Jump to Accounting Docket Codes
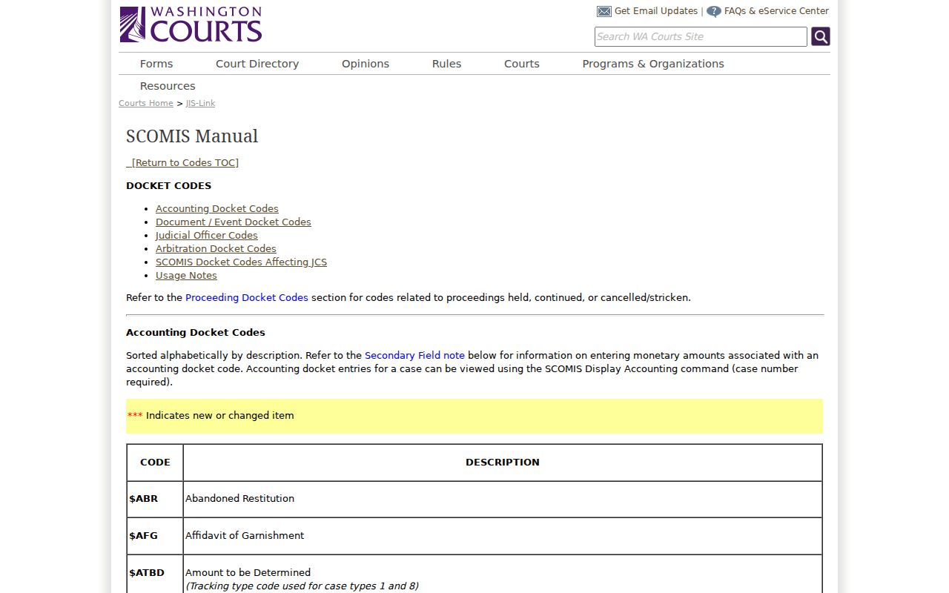Screen dimensions: 949x593 (x=217, y=209)
